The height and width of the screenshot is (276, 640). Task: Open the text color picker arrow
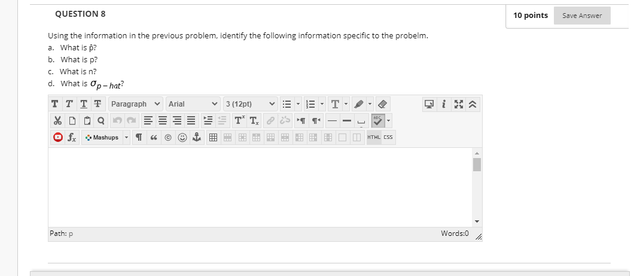pyautogui.click(x=346, y=104)
